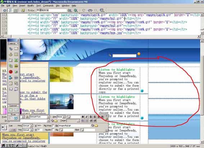Toggle Align Left in Property inspector

(91, 117)
